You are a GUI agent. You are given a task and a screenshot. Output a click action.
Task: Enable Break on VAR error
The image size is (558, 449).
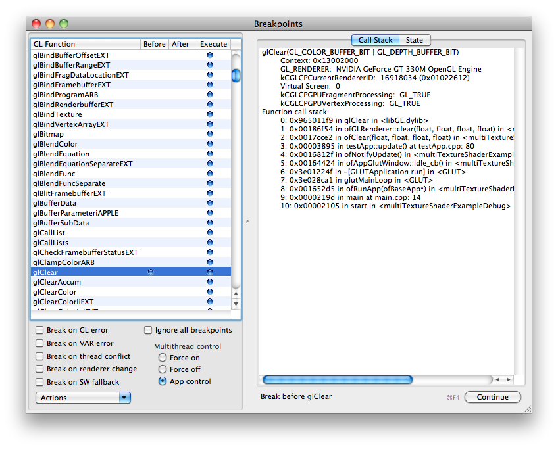pyautogui.click(x=39, y=343)
